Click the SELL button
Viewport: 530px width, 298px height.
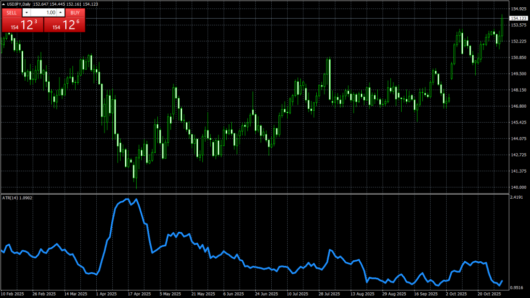pyautogui.click(x=11, y=12)
